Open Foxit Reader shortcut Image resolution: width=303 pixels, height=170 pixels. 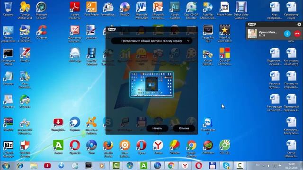[x=91, y=9]
